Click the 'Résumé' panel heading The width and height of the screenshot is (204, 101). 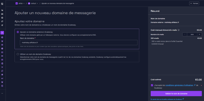155,11
